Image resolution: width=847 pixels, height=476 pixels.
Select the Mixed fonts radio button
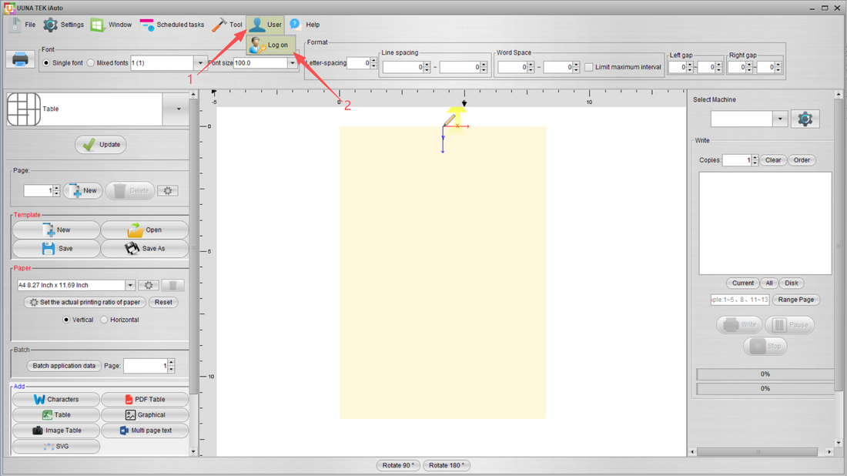(x=91, y=63)
